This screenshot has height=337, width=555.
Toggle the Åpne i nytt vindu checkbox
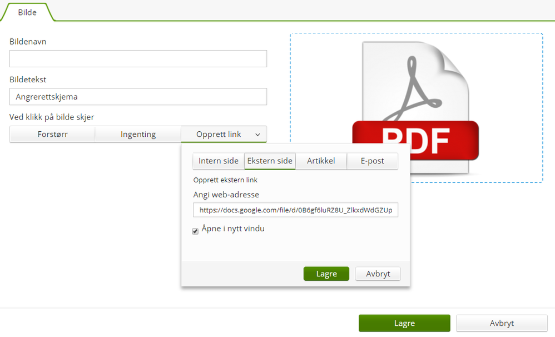pyautogui.click(x=195, y=231)
